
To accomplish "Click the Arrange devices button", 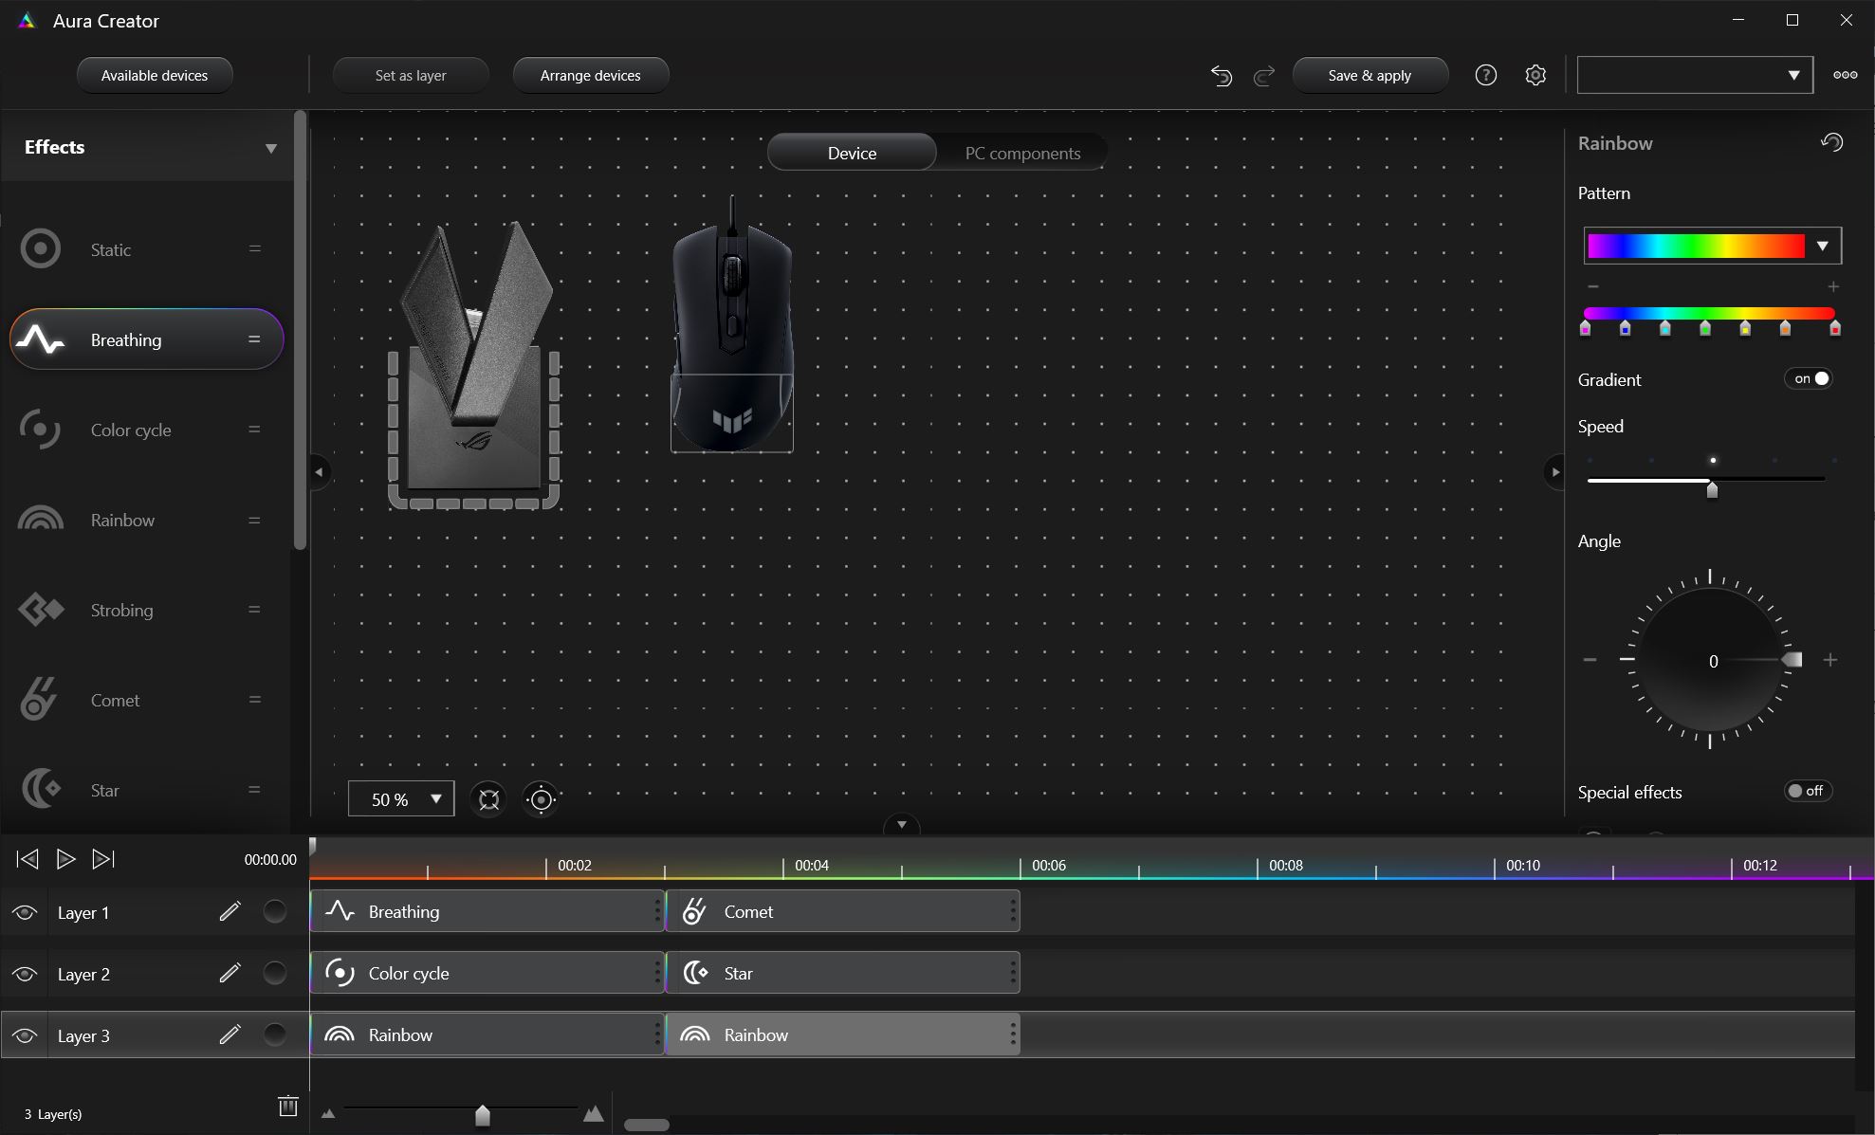I will click(592, 74).
